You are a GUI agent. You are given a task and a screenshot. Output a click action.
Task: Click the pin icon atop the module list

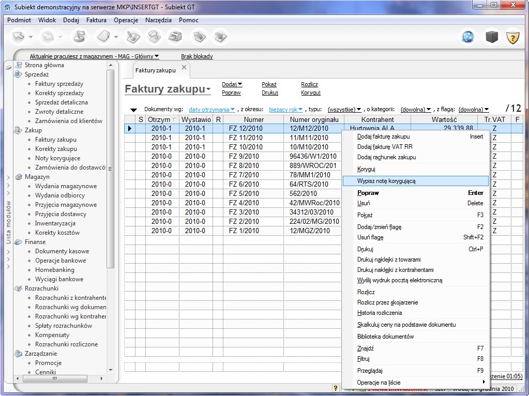click(8, 68)
